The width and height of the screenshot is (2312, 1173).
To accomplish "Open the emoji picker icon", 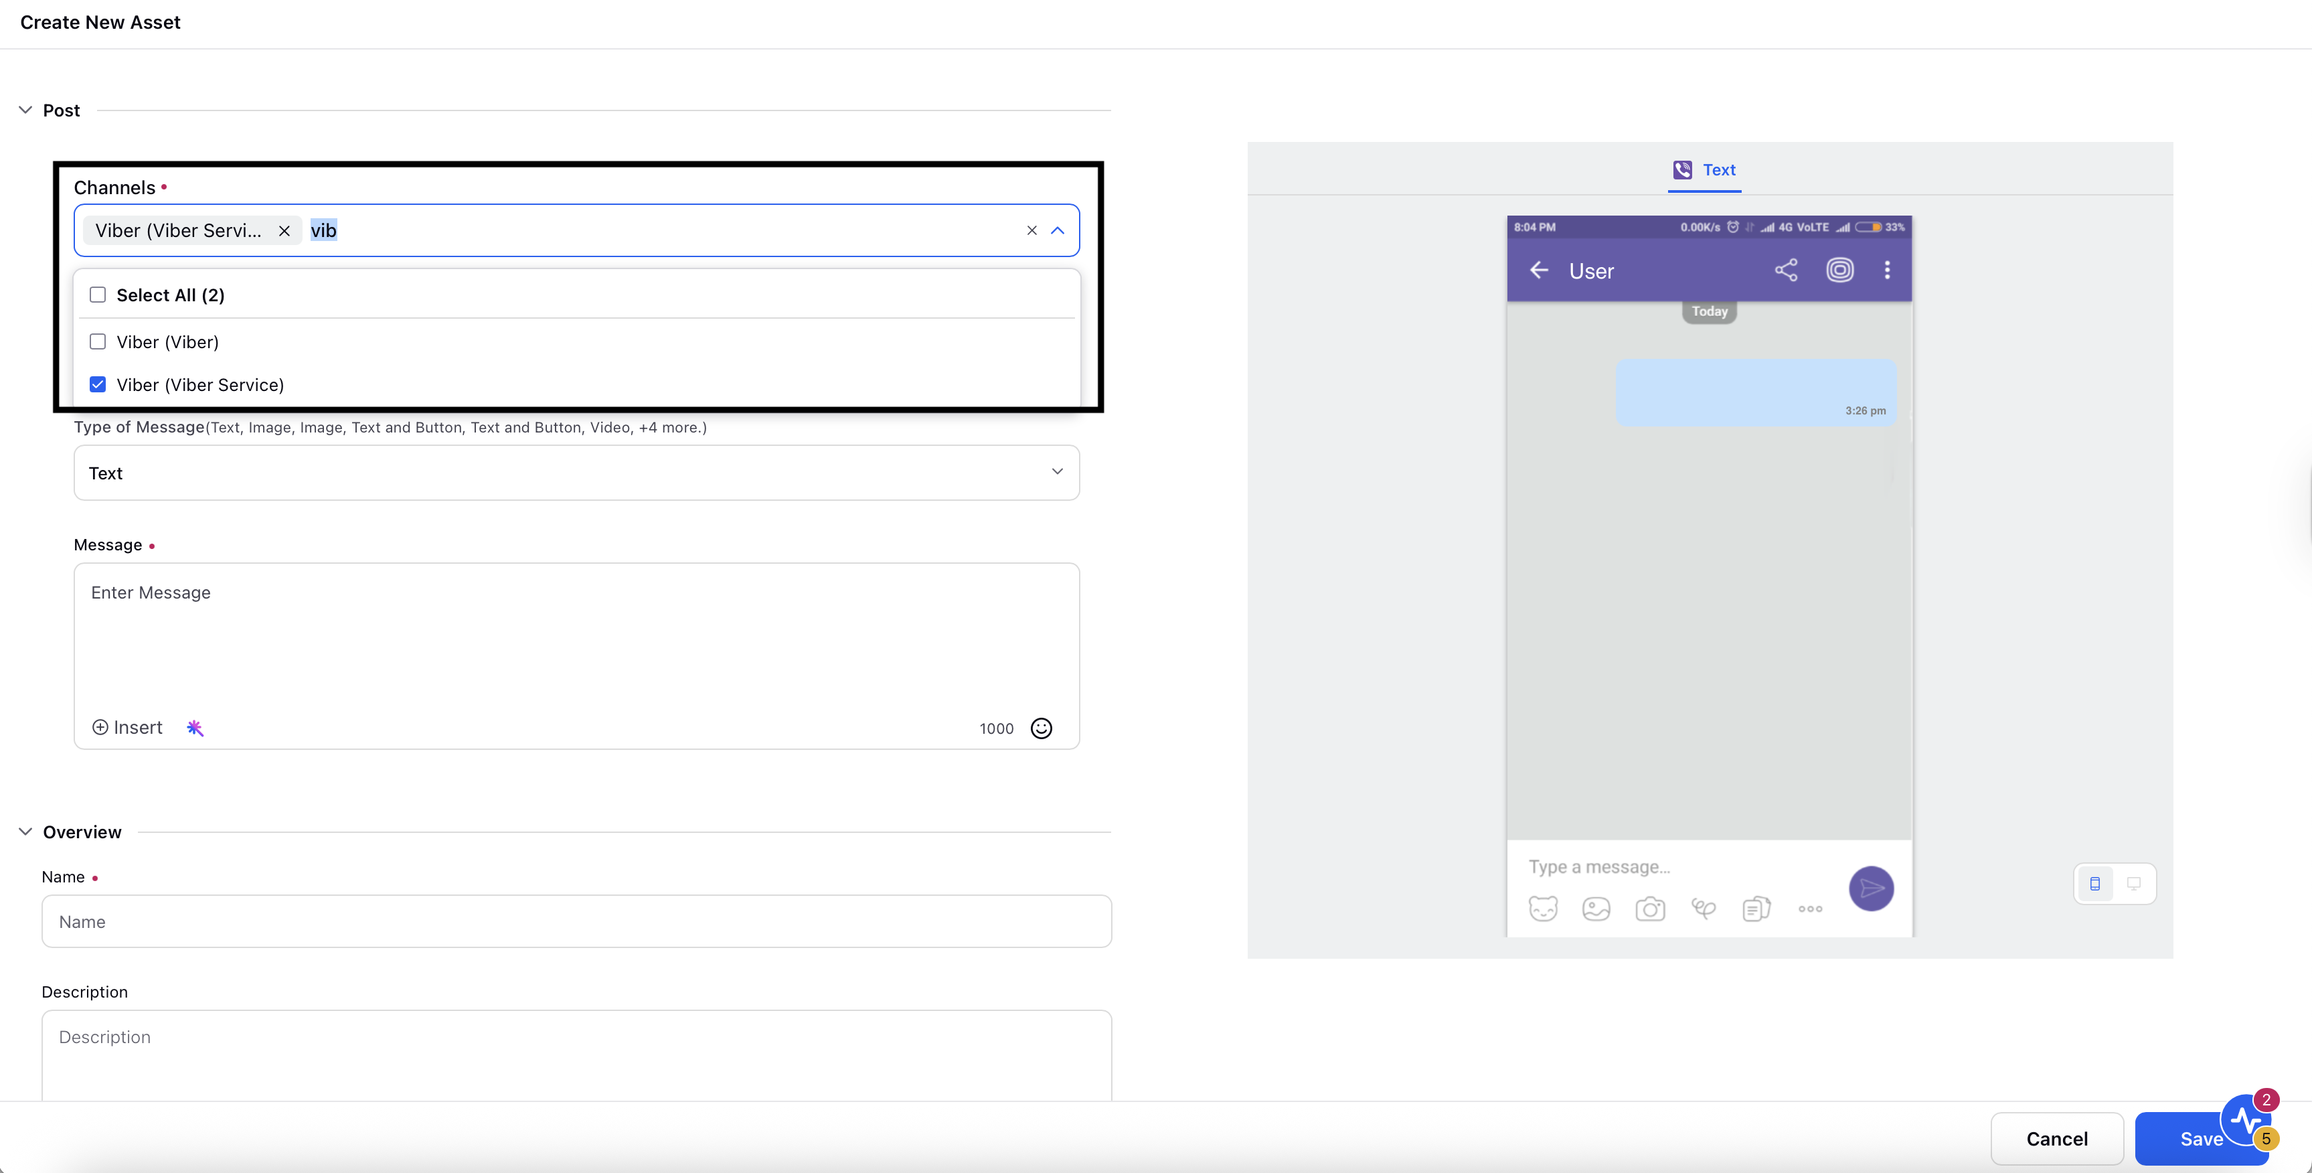I will (1041, 728).
